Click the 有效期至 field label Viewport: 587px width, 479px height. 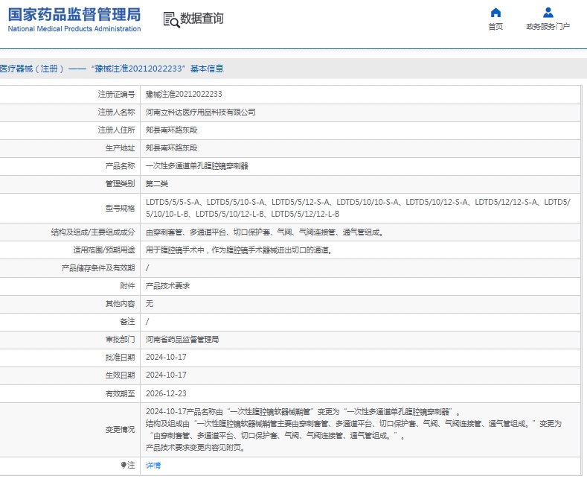click(x=121, y=393)
